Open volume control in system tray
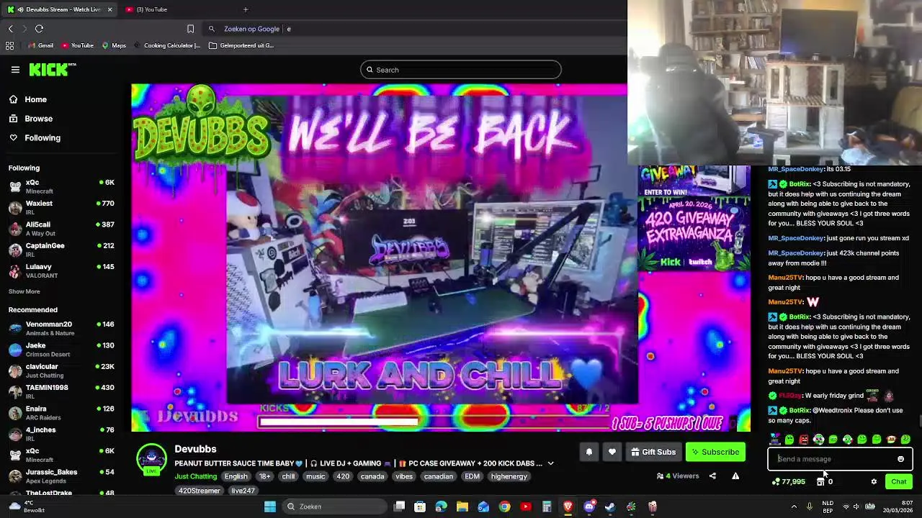The image size is (922, 518). (856, 506)
